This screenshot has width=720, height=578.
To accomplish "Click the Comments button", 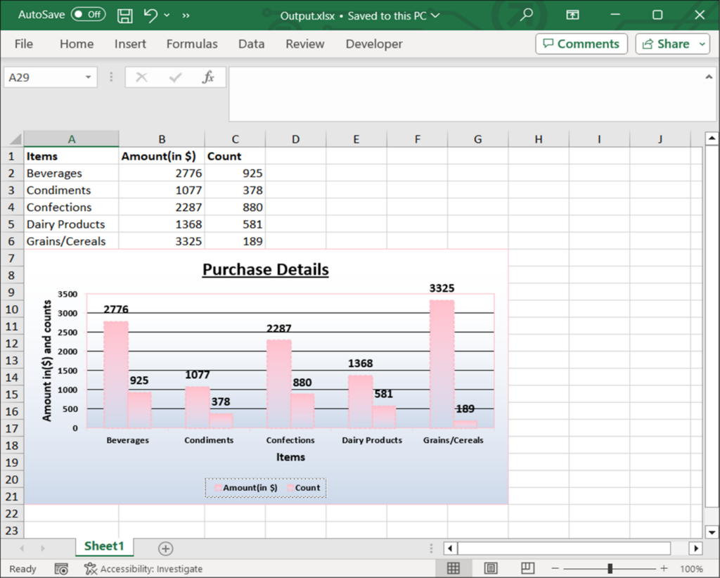I will [581, 44].
